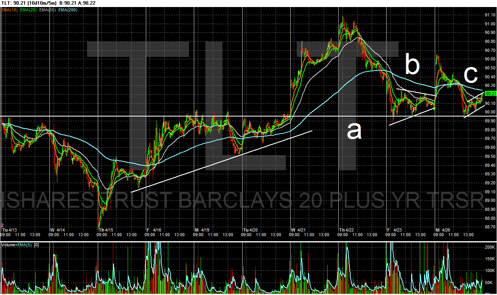The image size is (497, 295).
Task: Click the 09:00 time under Tu 4/13
Action: point(6,235)
